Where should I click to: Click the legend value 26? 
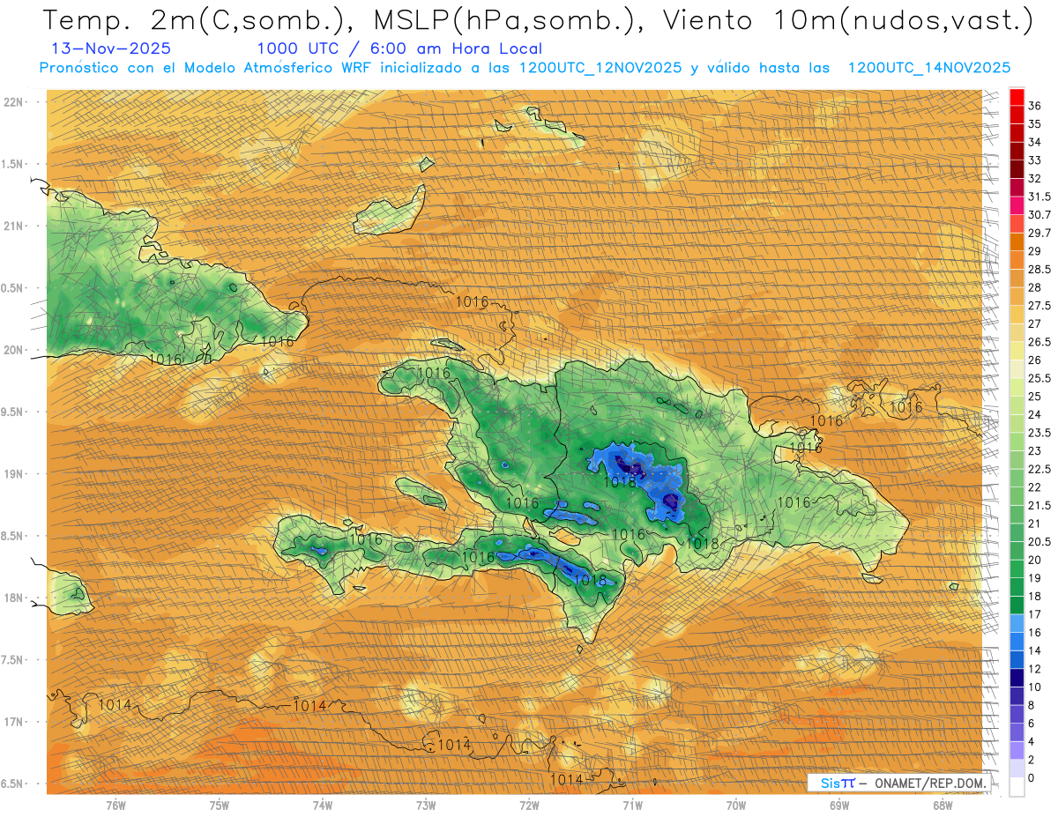[1035, 360]
